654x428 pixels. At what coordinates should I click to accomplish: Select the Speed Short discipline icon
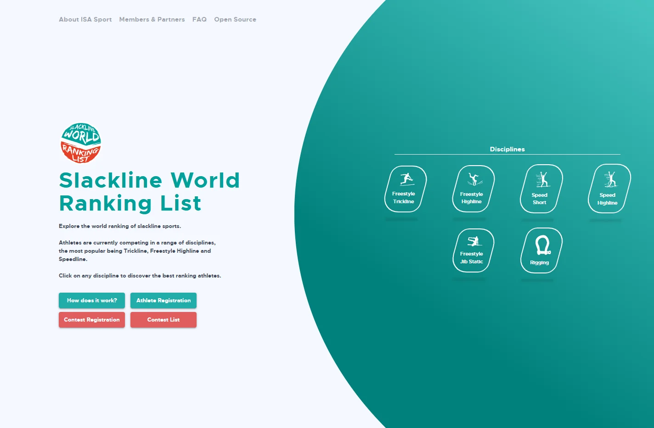[x=541, y=189]
